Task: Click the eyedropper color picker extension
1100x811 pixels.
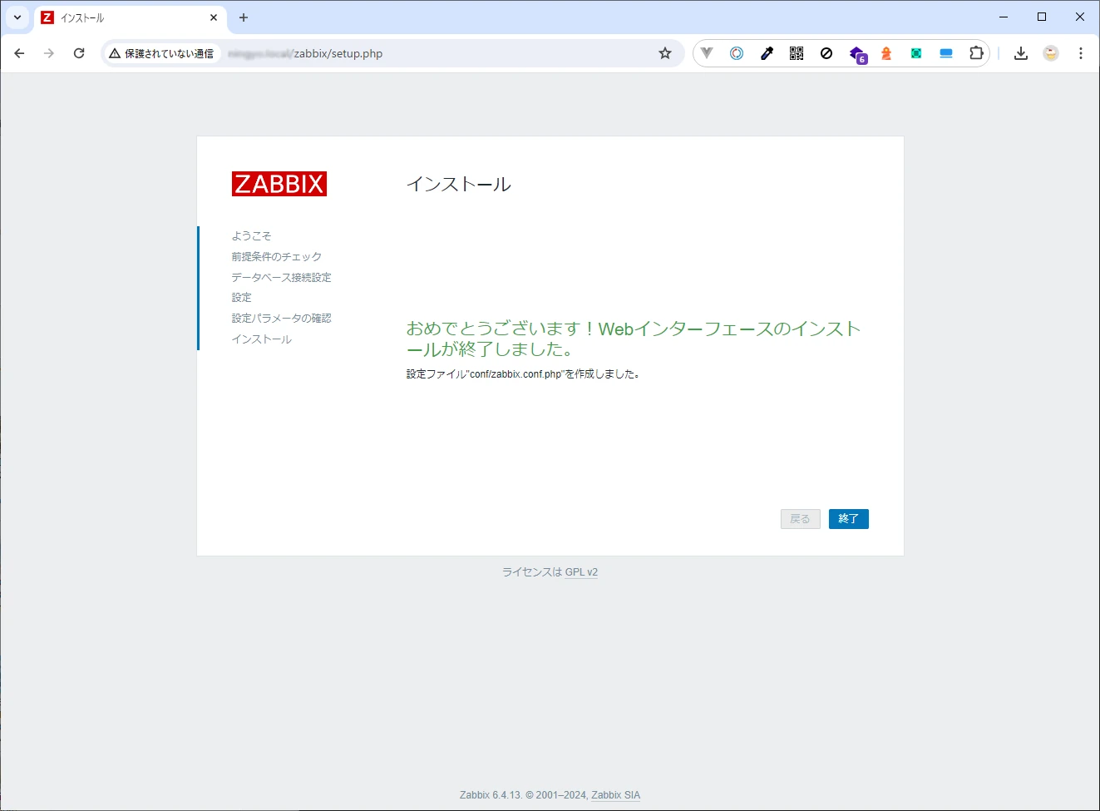Action: (767, 53)
